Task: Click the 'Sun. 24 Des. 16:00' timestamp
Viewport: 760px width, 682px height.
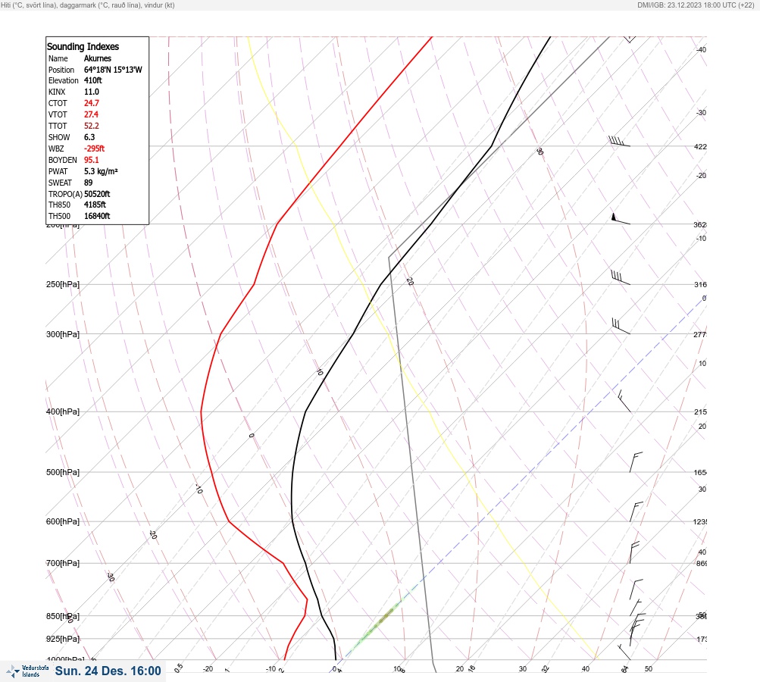Action: 108,671
